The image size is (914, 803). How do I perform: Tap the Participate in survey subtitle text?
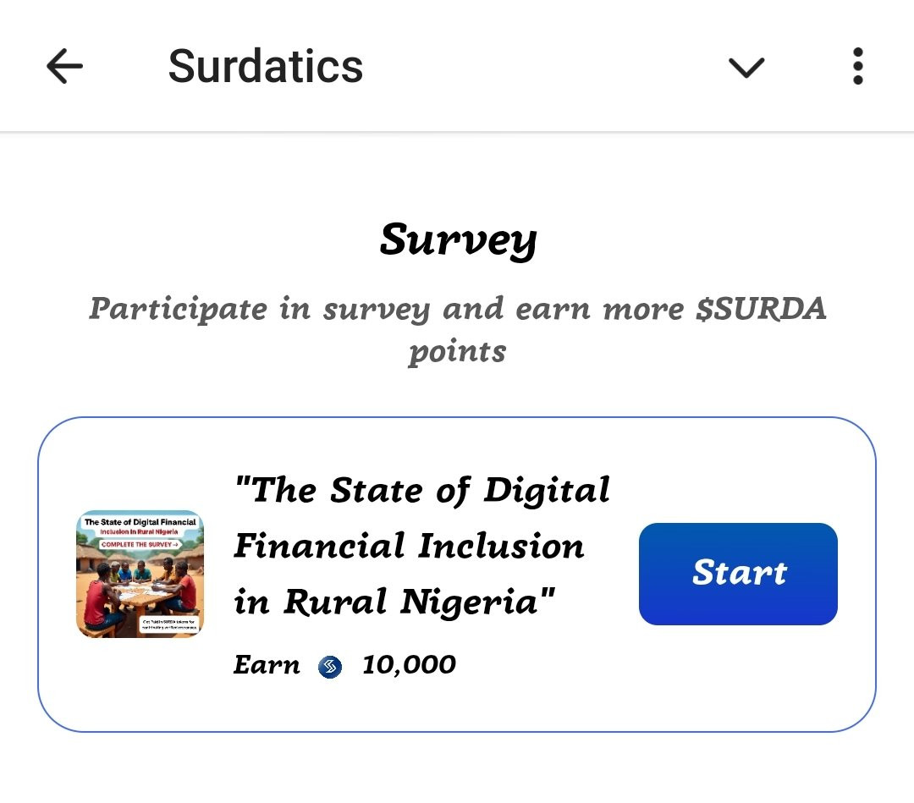(x=457, y=330)
